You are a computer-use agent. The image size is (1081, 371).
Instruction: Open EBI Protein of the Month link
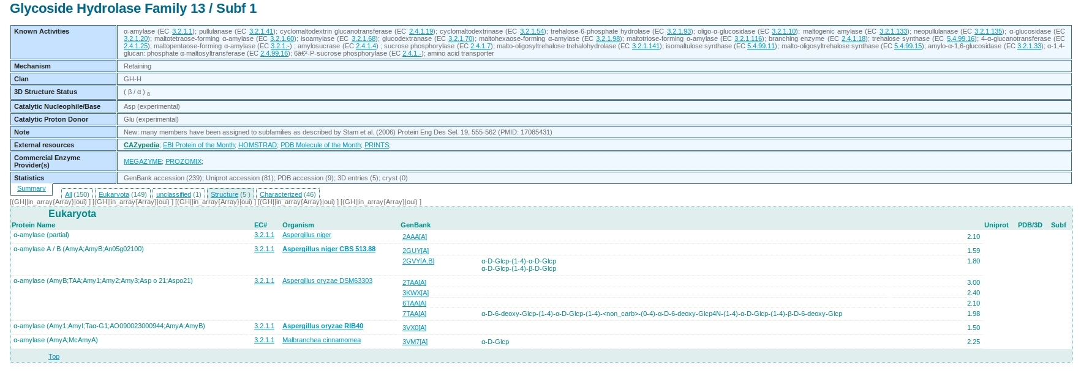pos(198,145)
